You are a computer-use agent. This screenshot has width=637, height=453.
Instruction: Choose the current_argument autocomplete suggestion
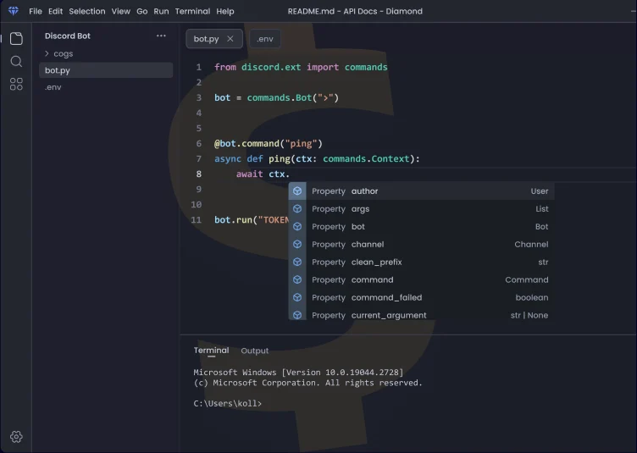pyautogui.click(x=421, y=315)
